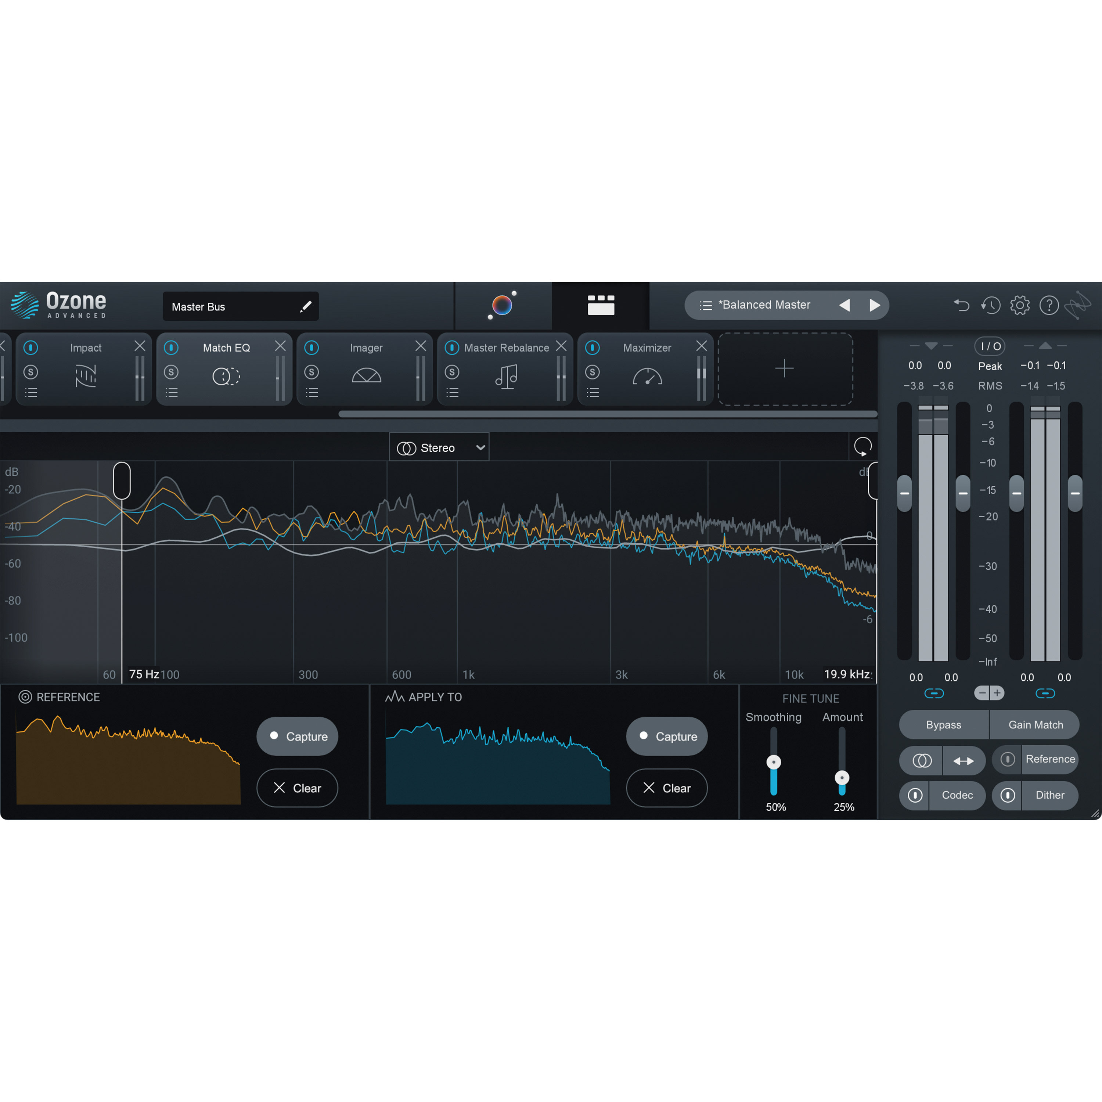Click Capture in the Apply To section
The width and height of the screenshot is (1102, 1102).
point(666,736)
